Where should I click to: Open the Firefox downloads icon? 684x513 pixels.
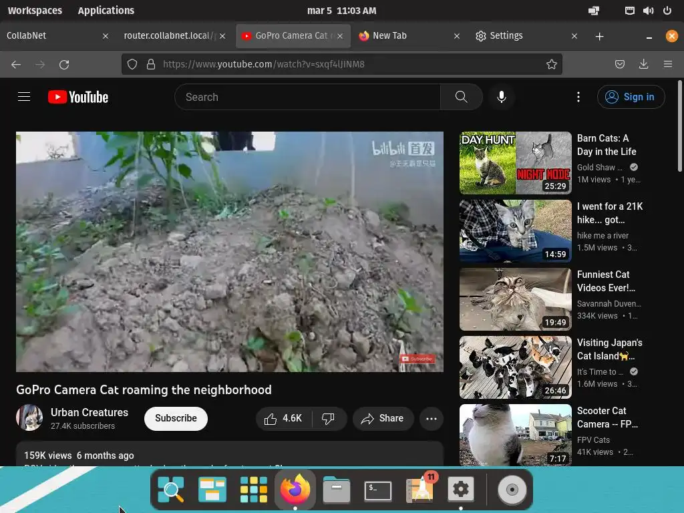pyautogui.click(x=643, y=65)
